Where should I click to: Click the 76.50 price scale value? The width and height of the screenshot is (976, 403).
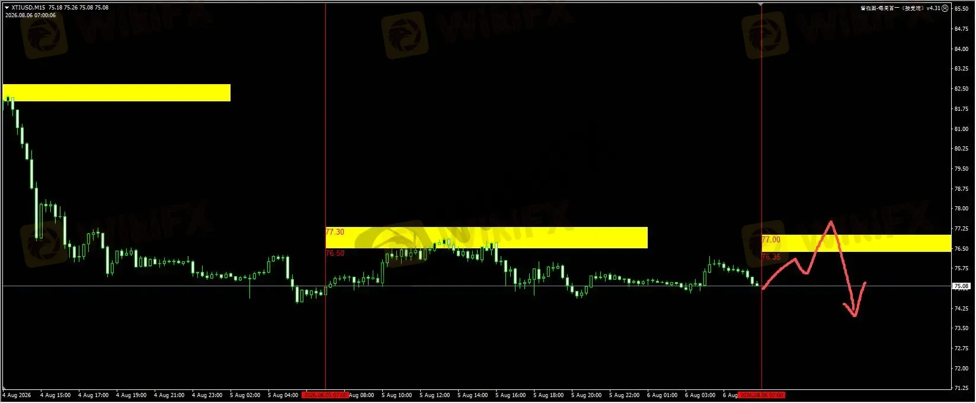[x=961, y=249]
